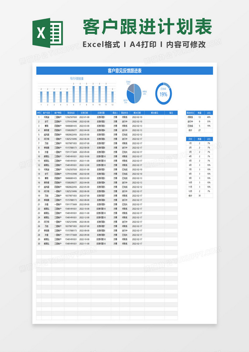Click total 27 in the status summary table

(200, 130)
